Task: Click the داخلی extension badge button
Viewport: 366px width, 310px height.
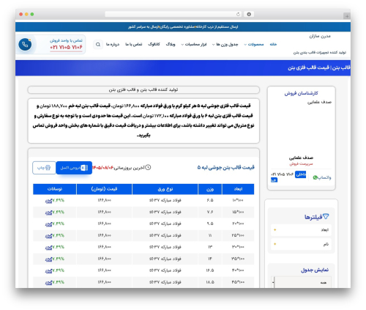Action: [300, 174]
